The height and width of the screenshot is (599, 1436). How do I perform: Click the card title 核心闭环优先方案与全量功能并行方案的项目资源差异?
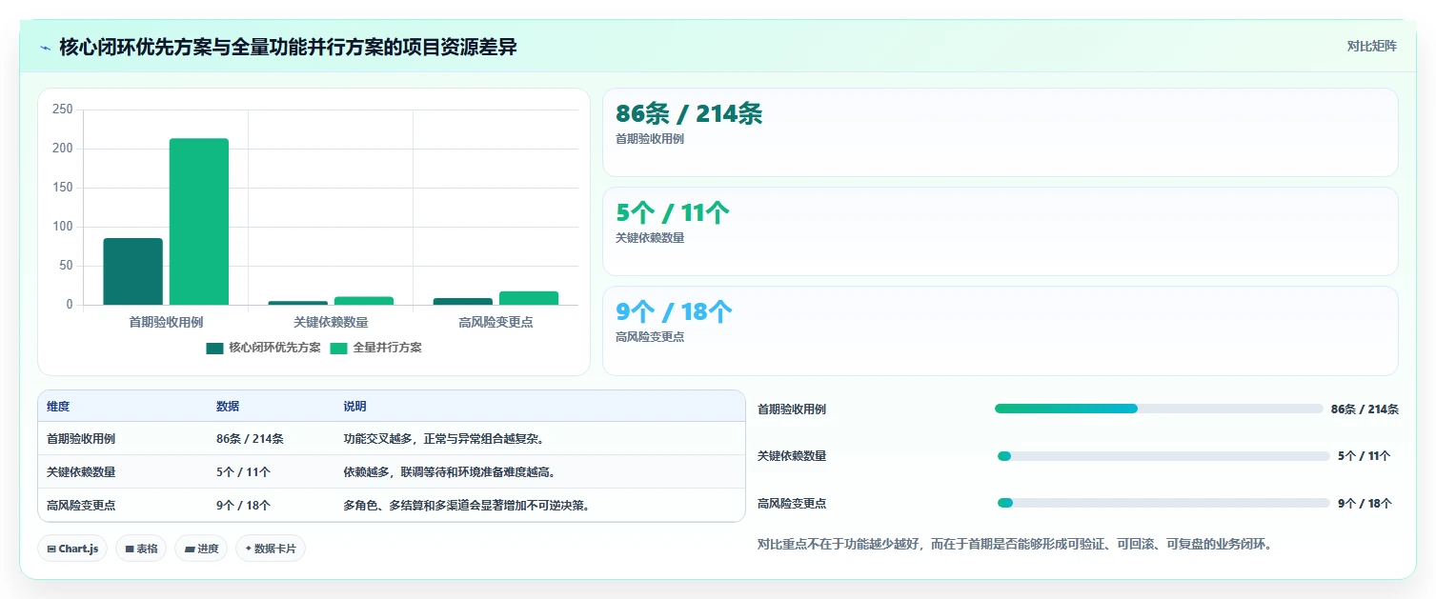point(288,47)
